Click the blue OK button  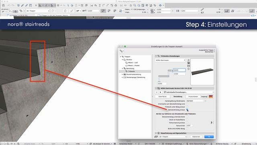coord(209,137)
